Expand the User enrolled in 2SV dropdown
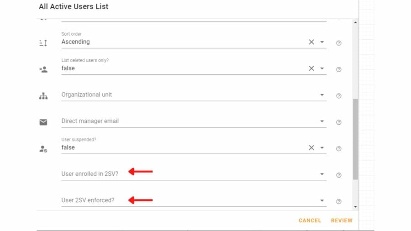This screenshot has height=231, width=411. coord(322,174)
